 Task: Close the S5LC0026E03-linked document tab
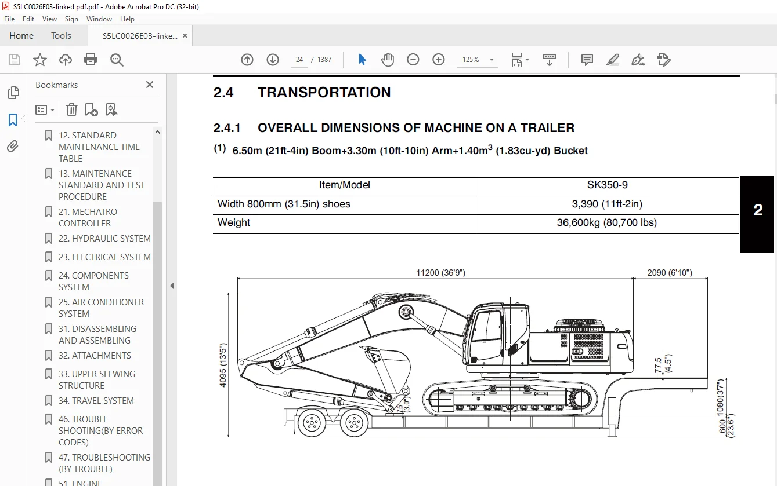(185, 36)
